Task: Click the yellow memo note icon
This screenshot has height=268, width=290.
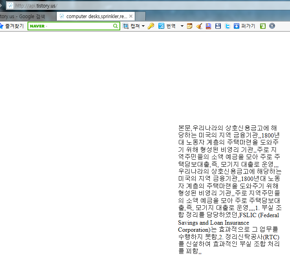Action: coord(189,26)
